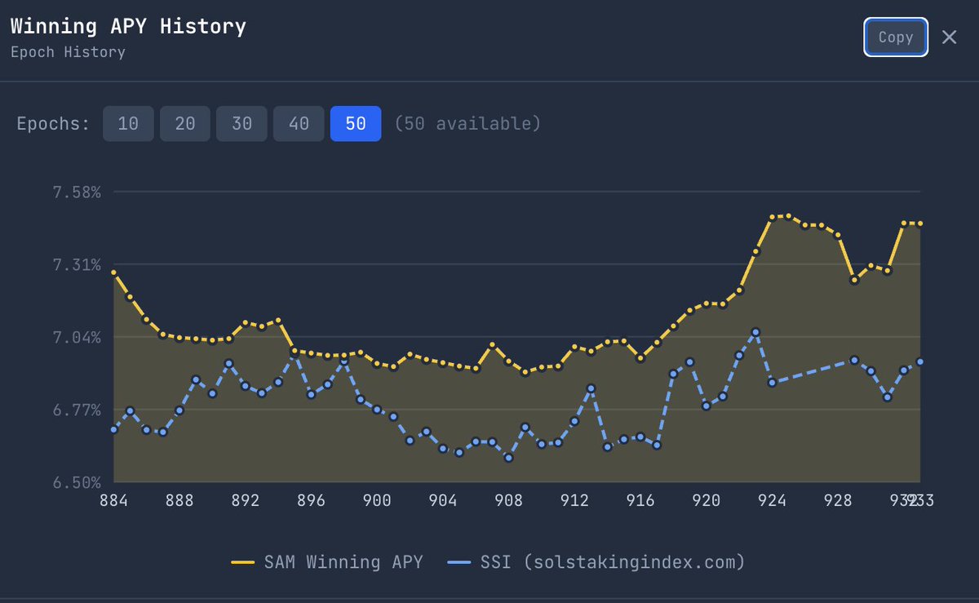Close the Winning APY History dialog

[x=949, y=37]
